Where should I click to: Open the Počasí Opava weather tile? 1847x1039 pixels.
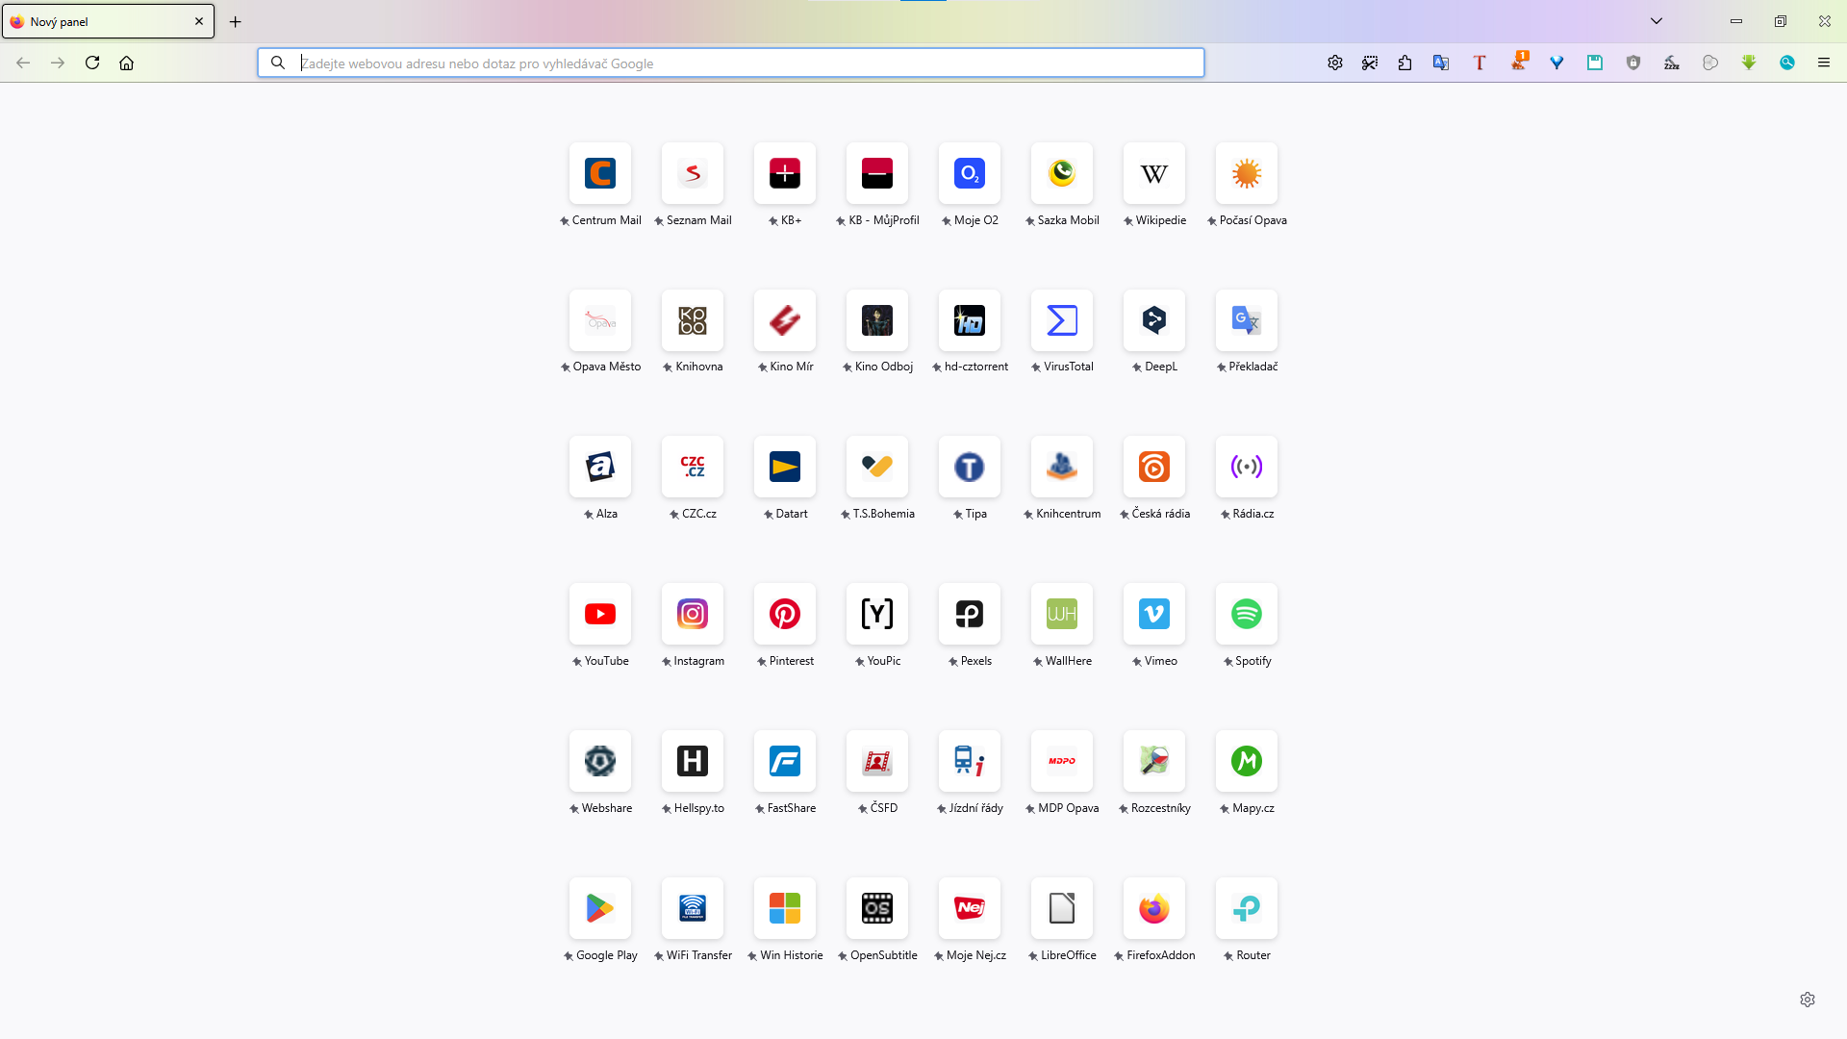point(1247,174)
